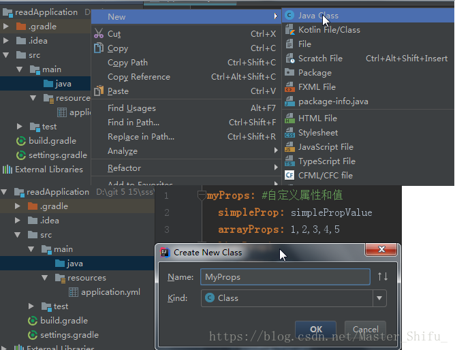Click the External Libraries icon in upper tree

tap(7, 170)
